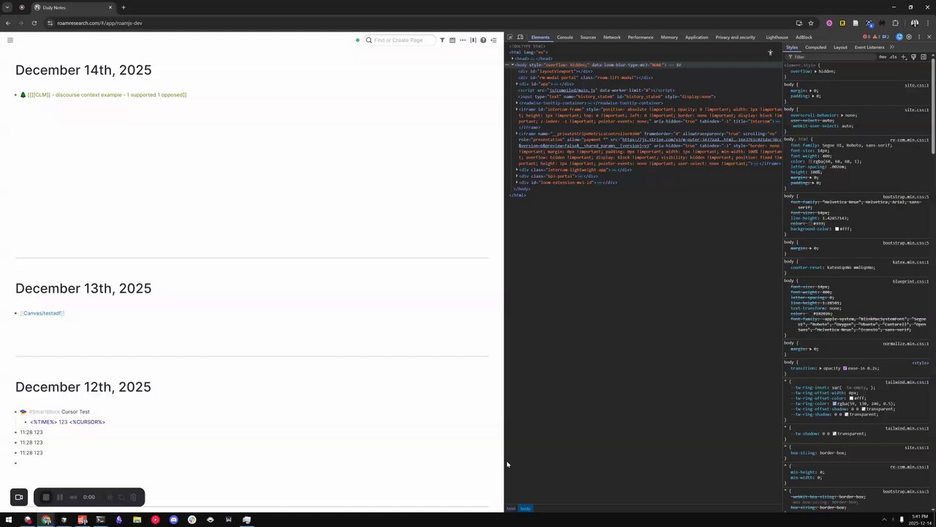Screen dimensions: 936x527
Task: Switch to the DevTools Network tab
Action: 612,37
